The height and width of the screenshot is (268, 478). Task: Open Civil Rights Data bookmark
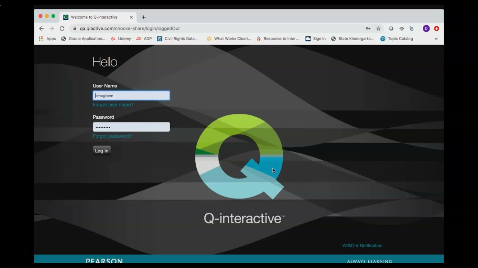click(177, 39)
